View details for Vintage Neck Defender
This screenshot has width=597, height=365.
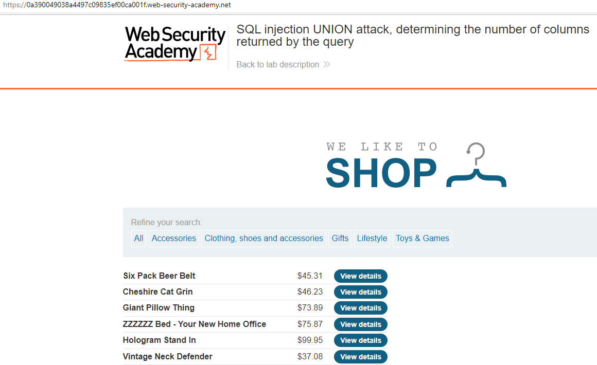pyautogui.click(x=360, y=356)
